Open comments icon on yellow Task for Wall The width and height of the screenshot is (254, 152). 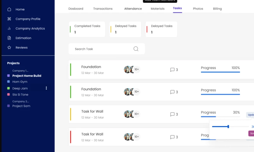[172, 114]
